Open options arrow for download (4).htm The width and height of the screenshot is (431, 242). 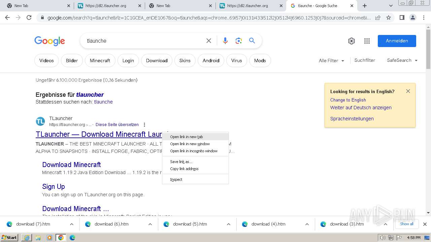[307, 224]
